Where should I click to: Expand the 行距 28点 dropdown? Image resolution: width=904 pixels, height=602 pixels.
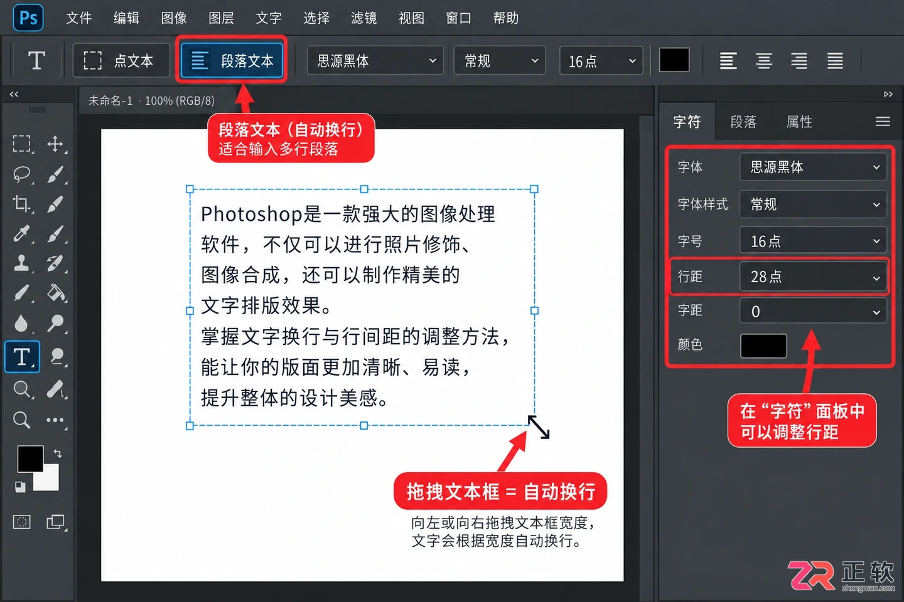pyautogui.click(x=813, y=277)
